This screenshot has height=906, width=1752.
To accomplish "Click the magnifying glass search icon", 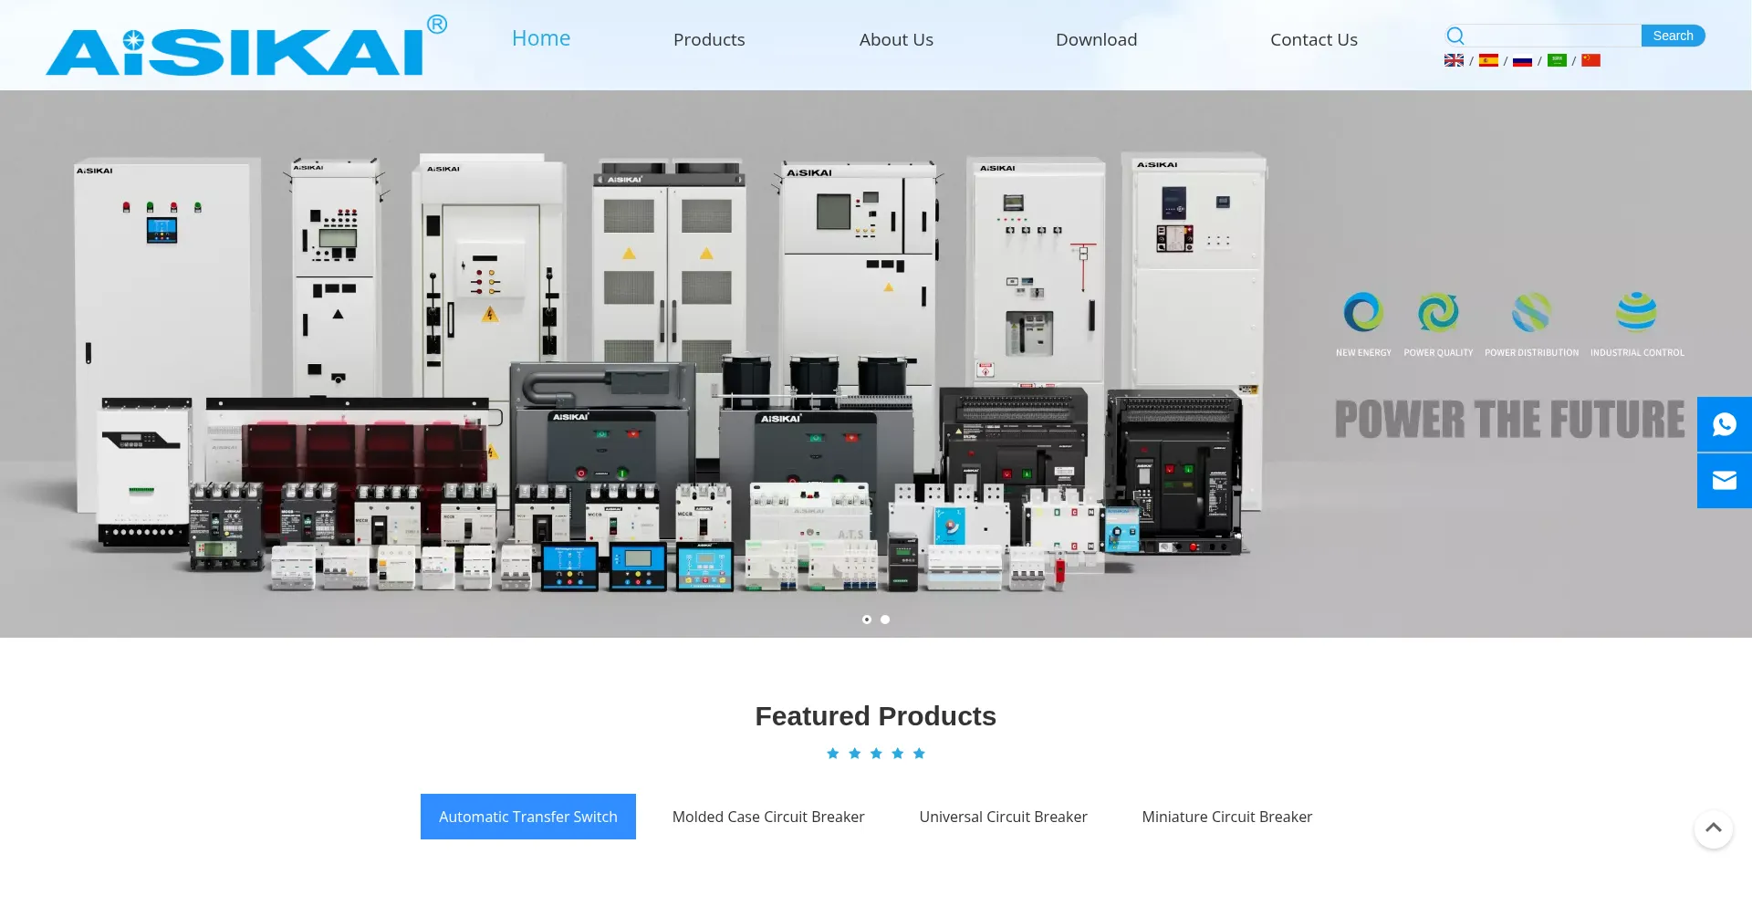I will (1455, 36).
